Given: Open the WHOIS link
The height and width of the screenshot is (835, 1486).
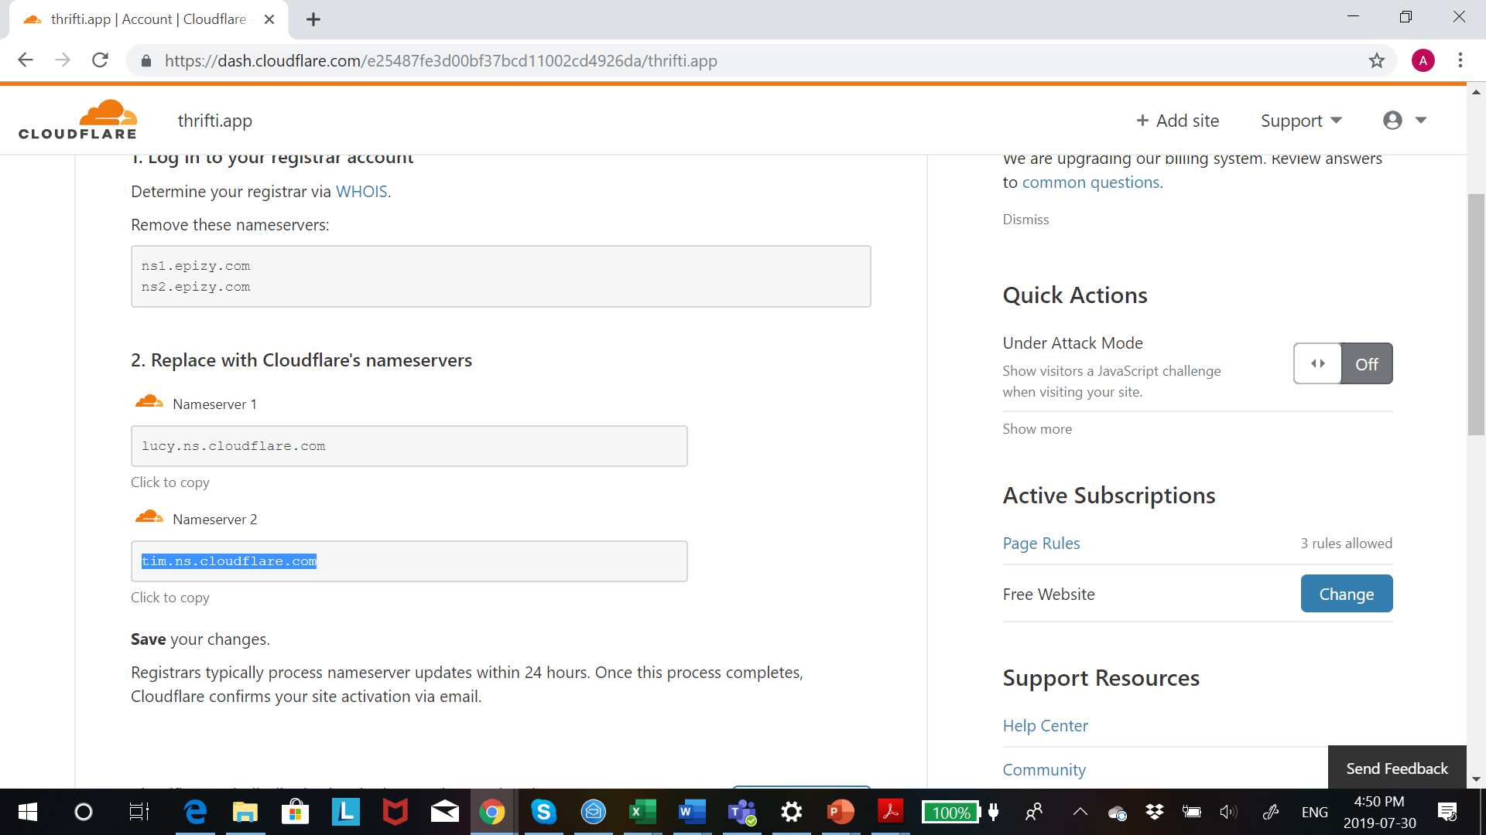Looking at the screenshot, I should click(361, 192).
